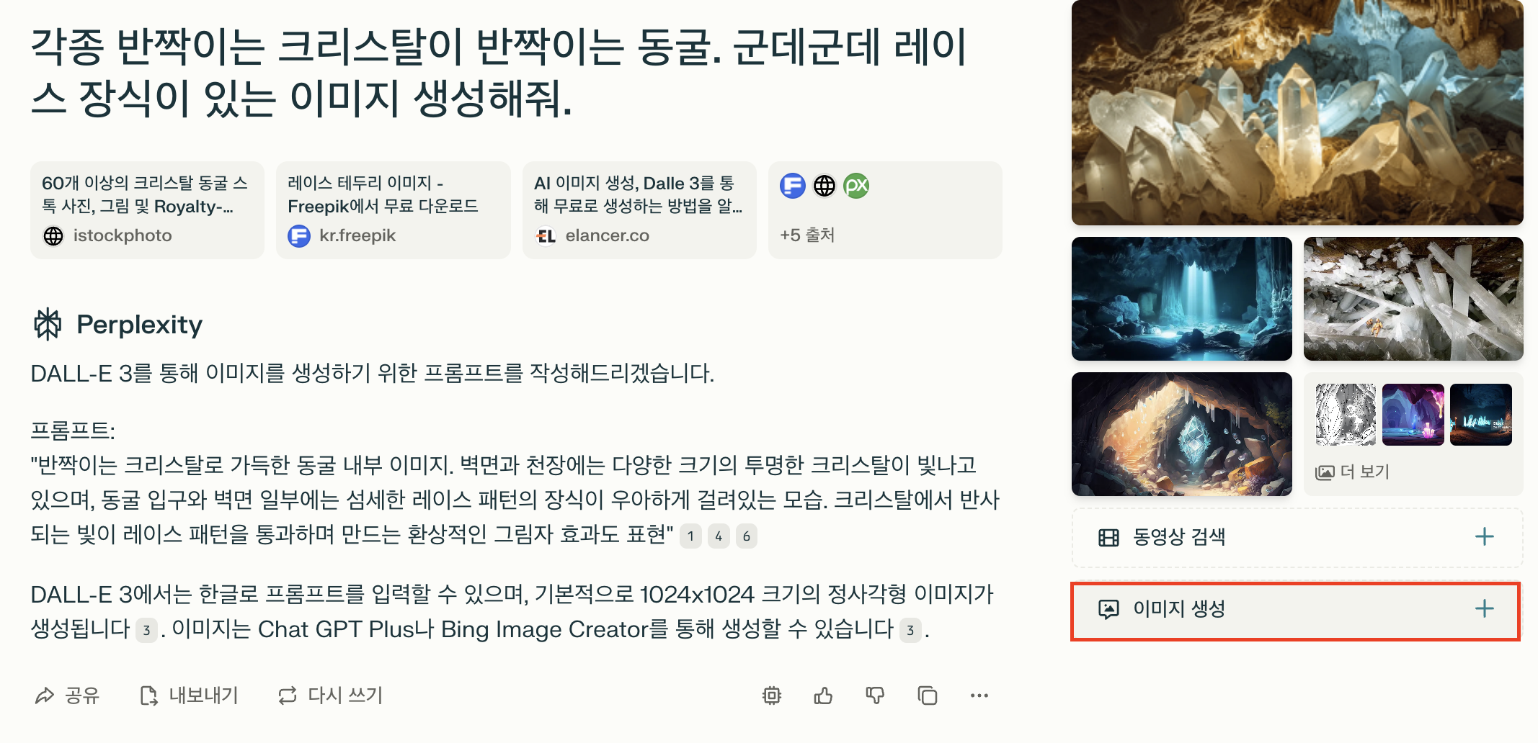This screenshot has height=743, width=1538.
Task: Click the Perplexity logo icon
Action: pos(48,324)
